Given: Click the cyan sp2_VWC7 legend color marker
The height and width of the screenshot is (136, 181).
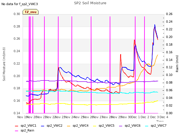Looking at the screenshot, I should tap(147, 126).
